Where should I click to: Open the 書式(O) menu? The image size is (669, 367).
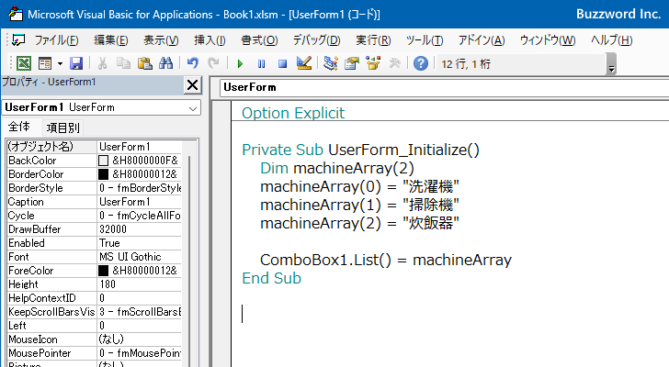coord(259,40)
